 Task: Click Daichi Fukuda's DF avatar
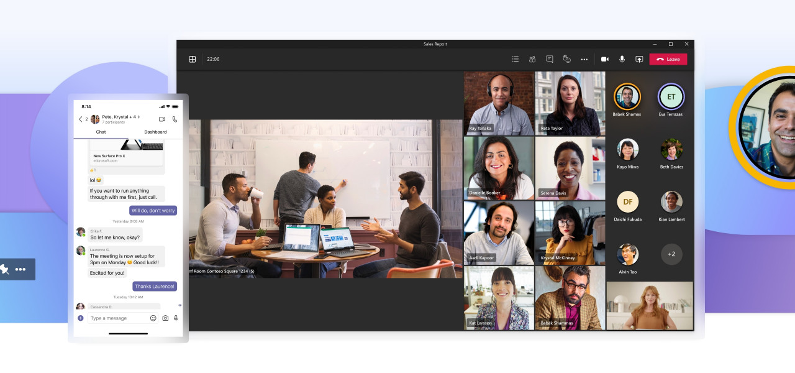click(x=627, y=201)
